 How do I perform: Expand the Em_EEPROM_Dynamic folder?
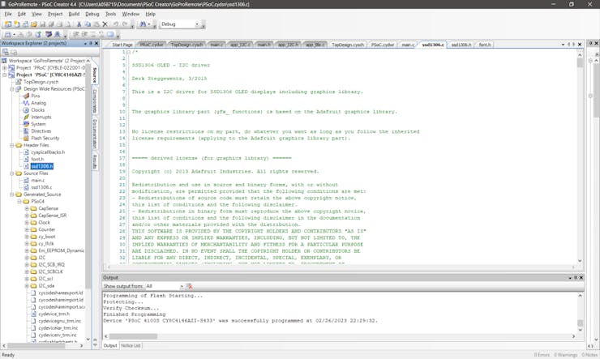point(27,250)
